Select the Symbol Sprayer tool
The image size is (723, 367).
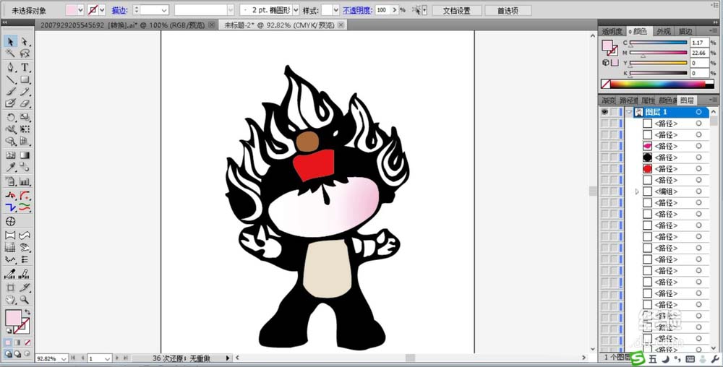(11, 182)
